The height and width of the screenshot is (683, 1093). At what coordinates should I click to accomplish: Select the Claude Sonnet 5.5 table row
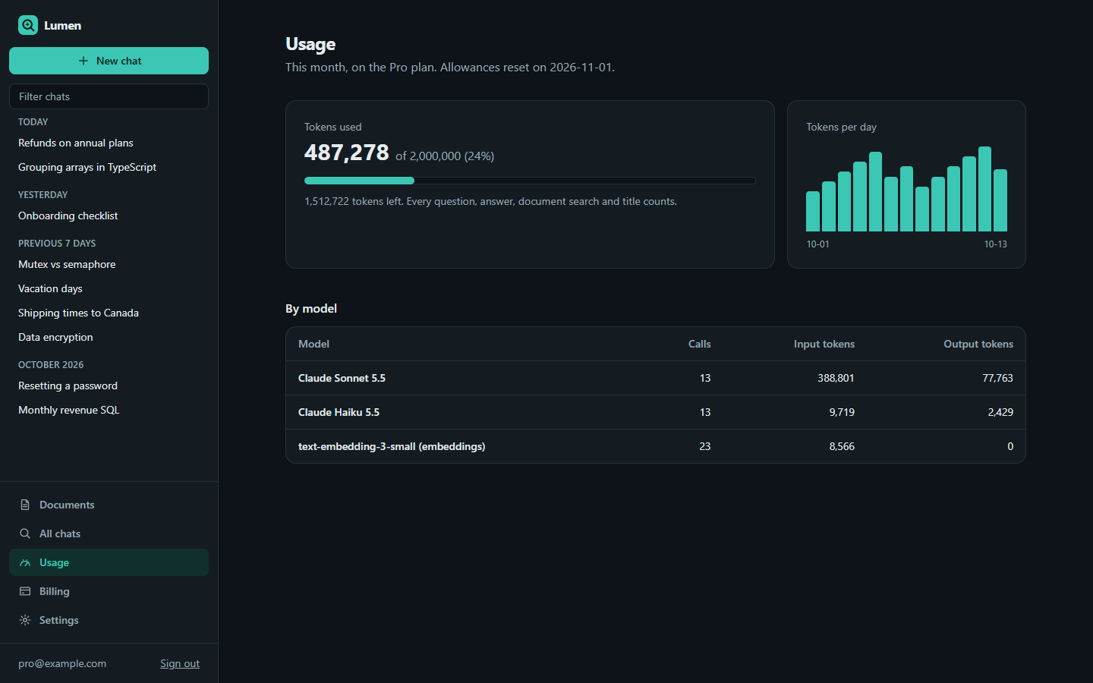coord(656,378)
